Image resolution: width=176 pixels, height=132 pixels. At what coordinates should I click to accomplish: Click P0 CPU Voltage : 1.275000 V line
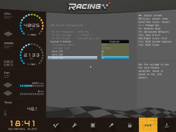[x=72, y=35]
